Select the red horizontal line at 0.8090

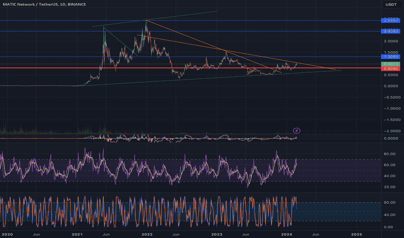[x=190, y=68]
